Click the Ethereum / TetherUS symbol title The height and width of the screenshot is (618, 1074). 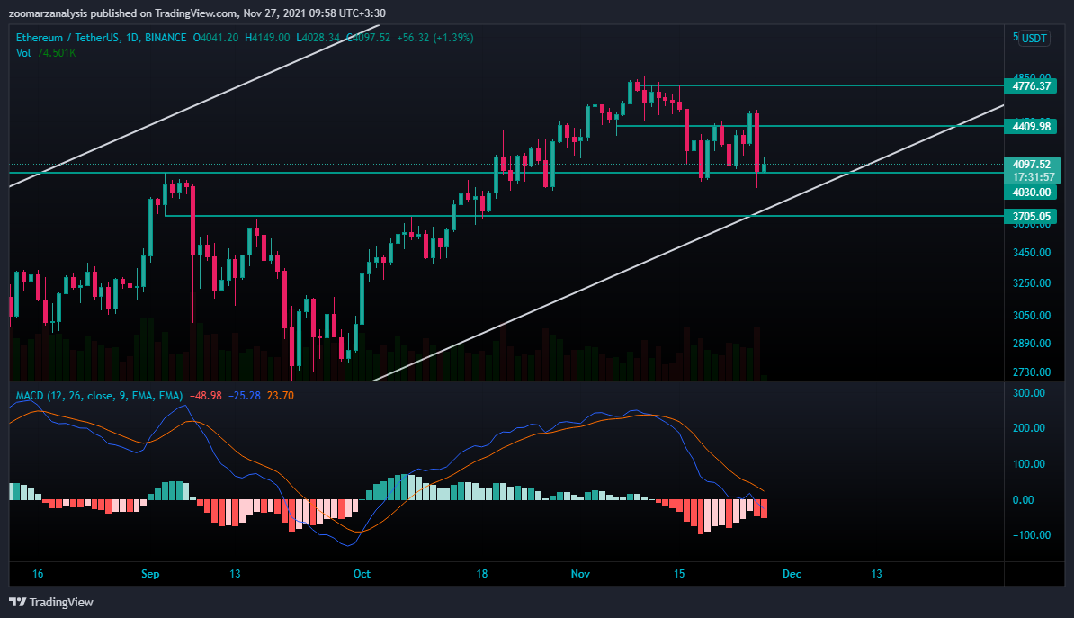[67, 38]
